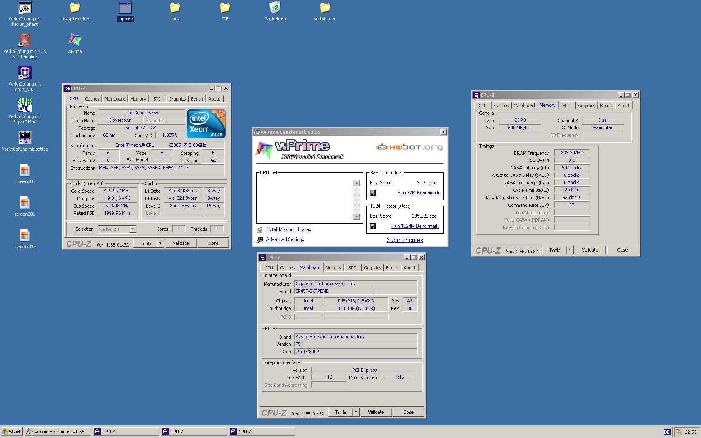Open the screen001 image file
Screen dimensions: 701x438
pyautogui.click(x=25, y=203)
